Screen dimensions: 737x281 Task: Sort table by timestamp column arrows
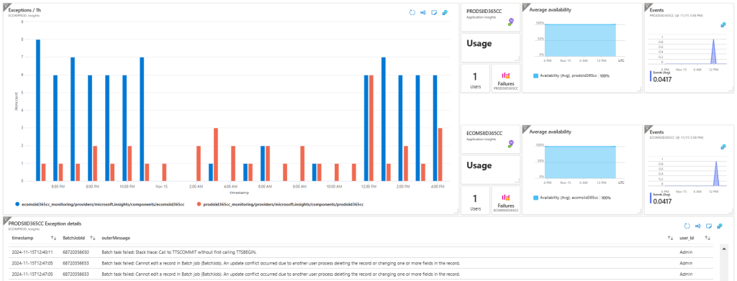(53, 239)
